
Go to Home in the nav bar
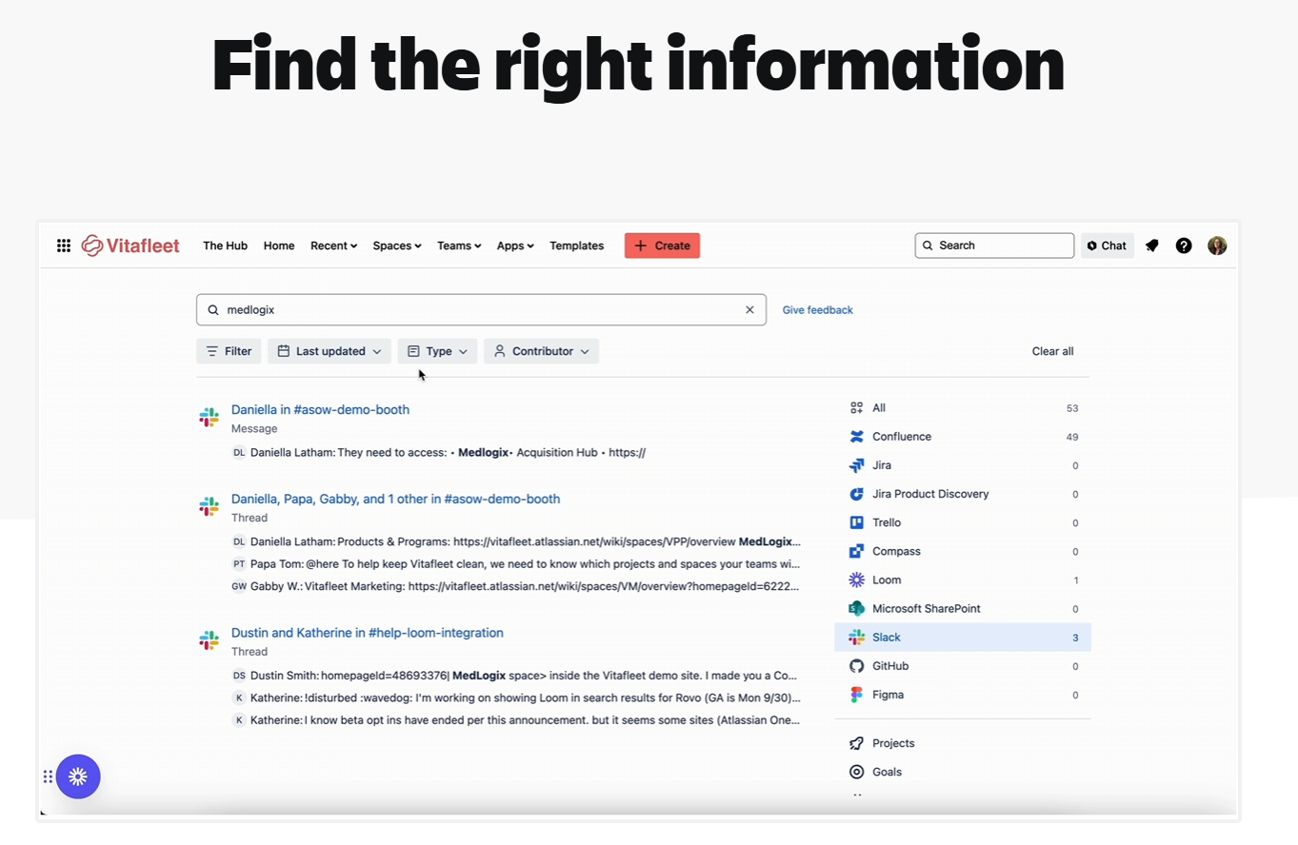(x=279, y=246)
